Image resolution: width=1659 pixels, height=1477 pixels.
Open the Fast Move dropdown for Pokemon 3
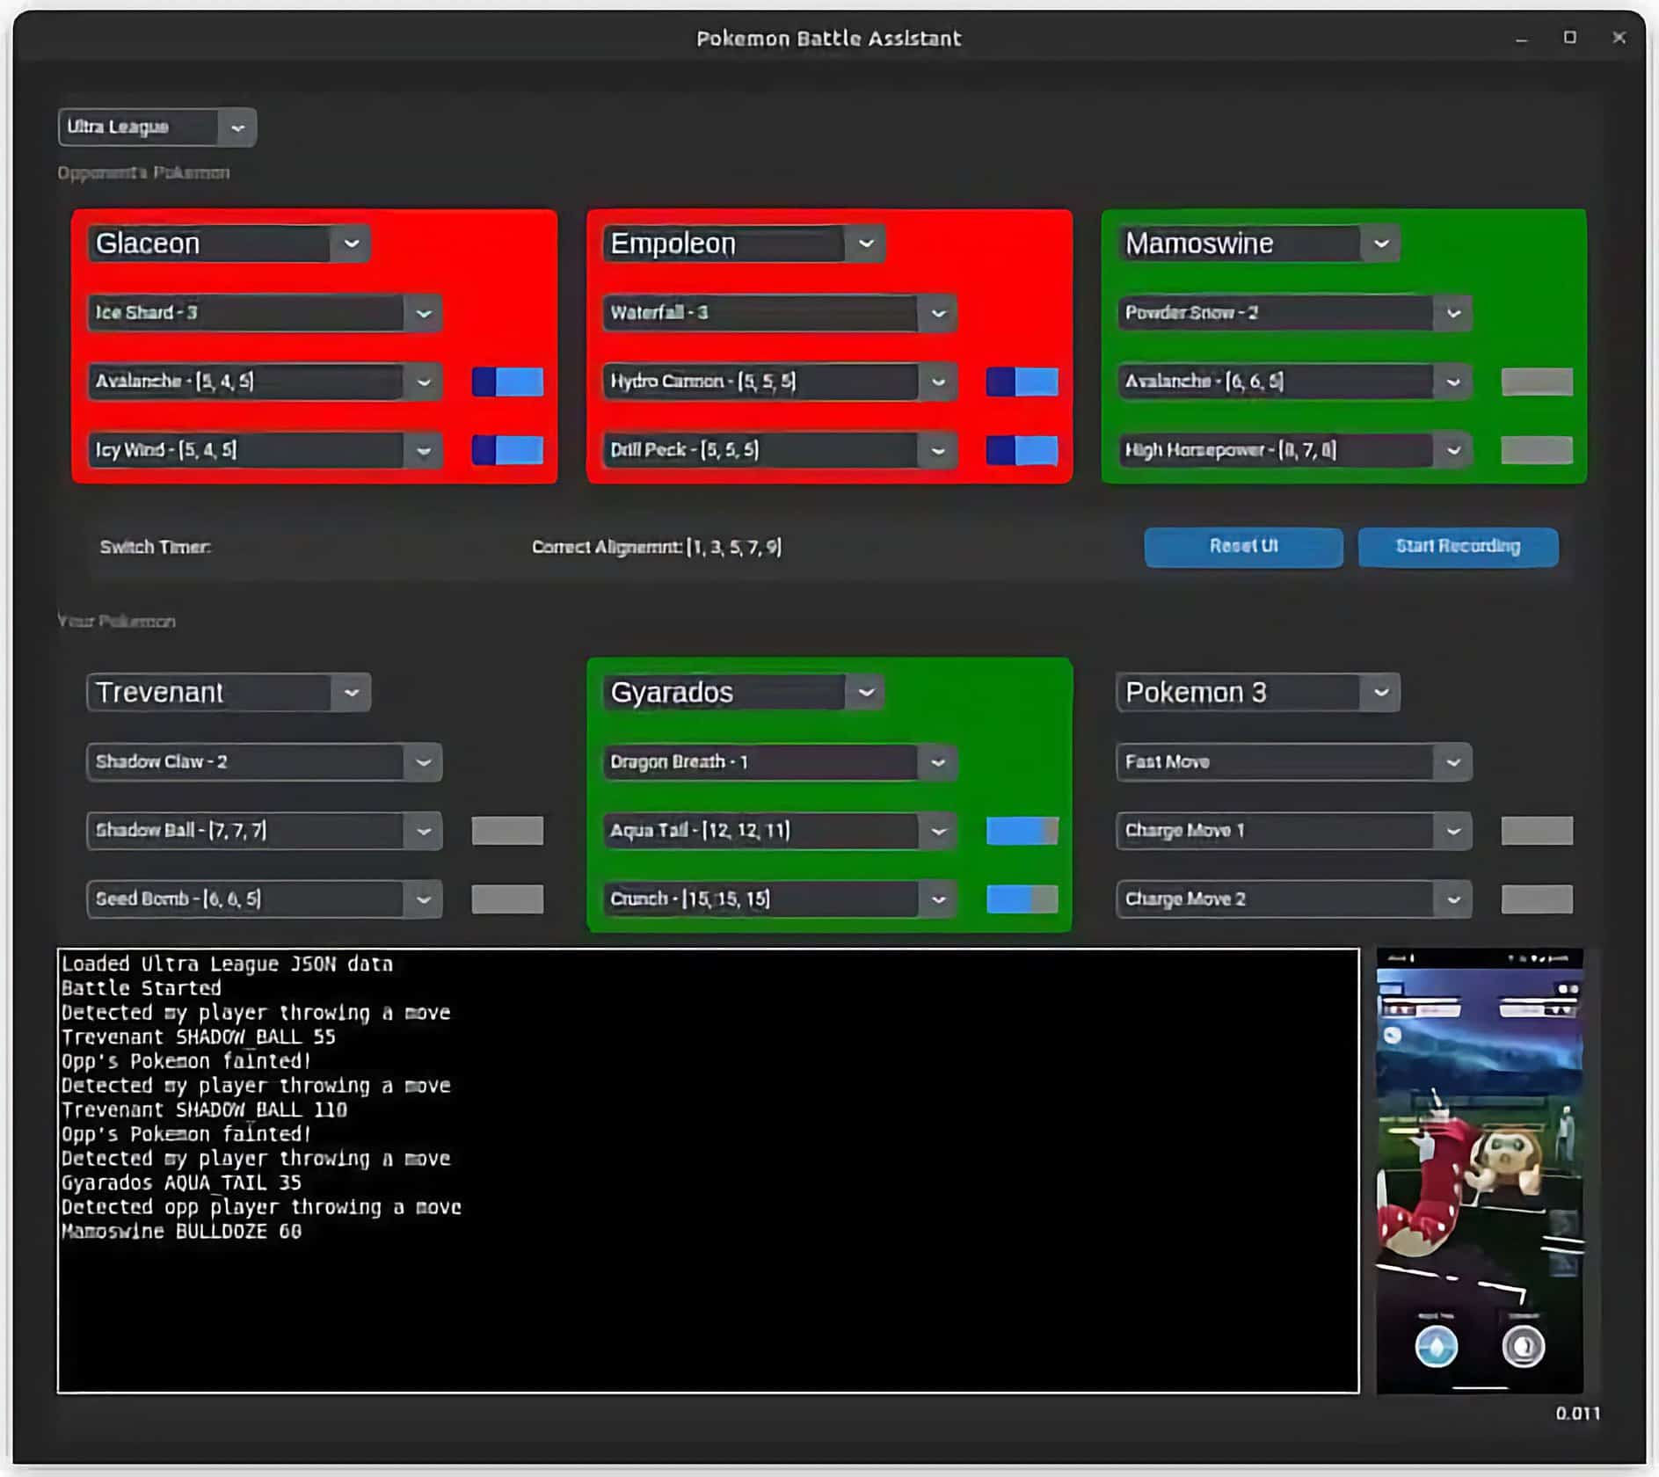point(1294,762)
